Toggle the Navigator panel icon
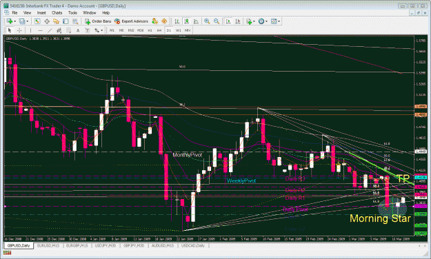Viewport: 431px width, 259px height. tap(57, 21)
